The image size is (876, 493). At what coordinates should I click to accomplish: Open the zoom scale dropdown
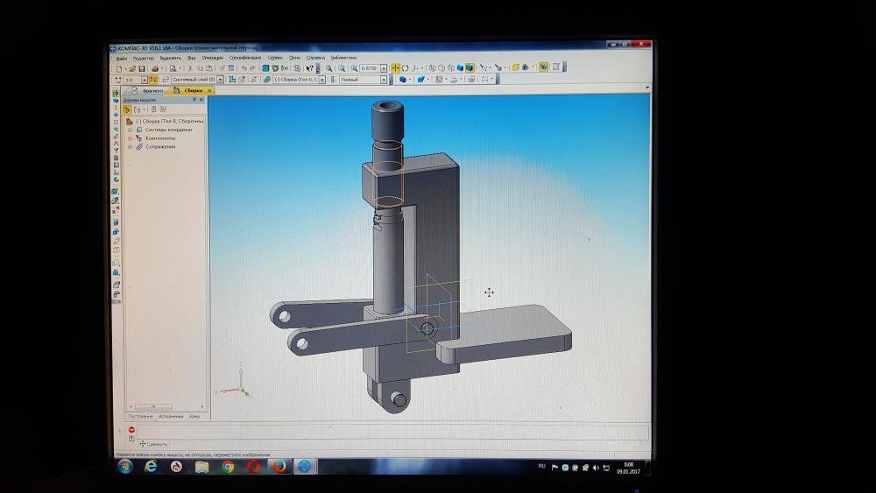[x=385, y=68]
